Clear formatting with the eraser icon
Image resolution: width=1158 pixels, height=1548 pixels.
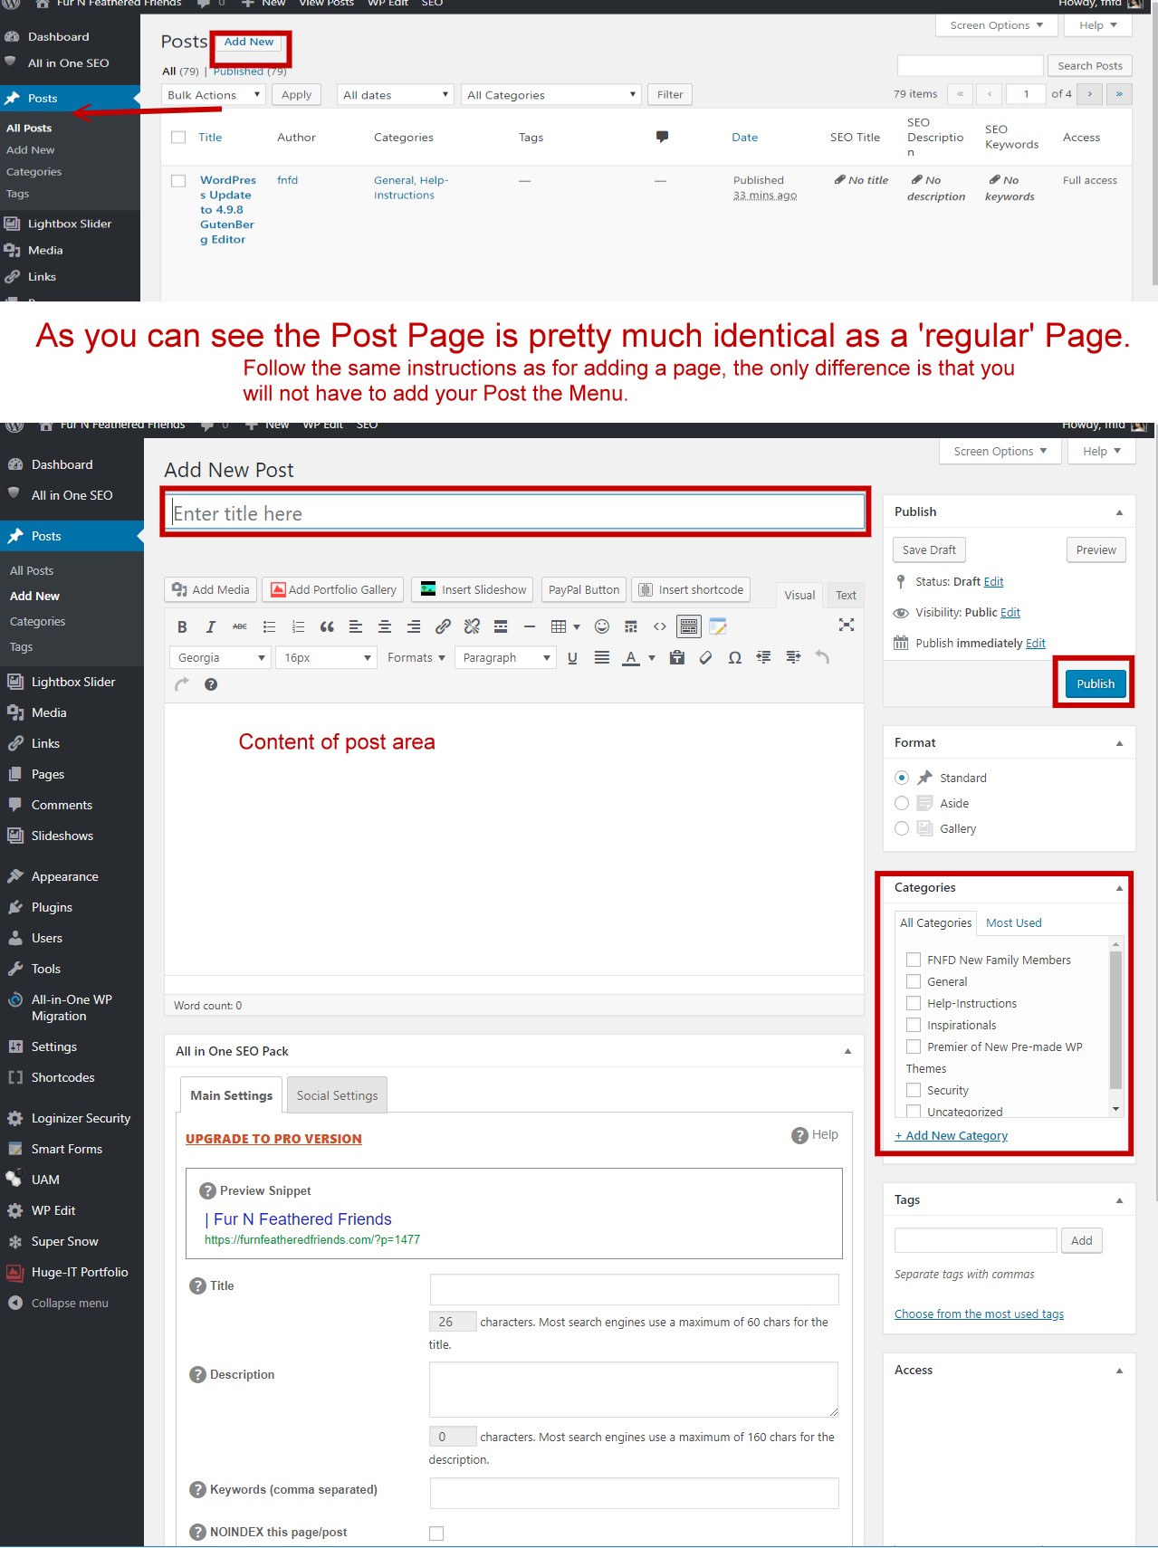coord(706,657)
